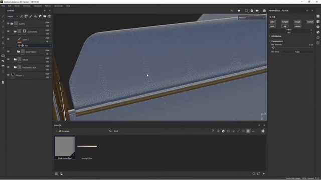Open the blend mode dropdown for Fill layer 1
Image resolution: width=321 pixels, height=180 pixels.
[x=48, y=73]
